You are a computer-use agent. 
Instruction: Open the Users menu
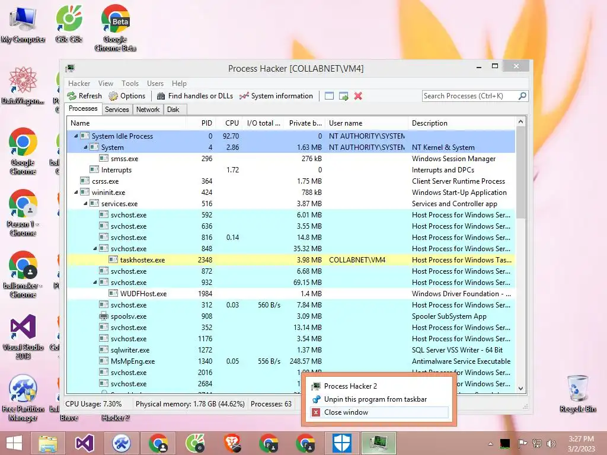[155, 84]
